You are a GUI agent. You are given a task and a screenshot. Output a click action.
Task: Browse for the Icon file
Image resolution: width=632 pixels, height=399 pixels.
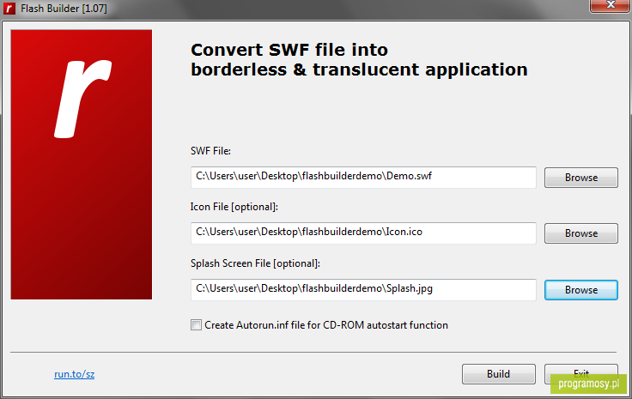coord(580,233)
